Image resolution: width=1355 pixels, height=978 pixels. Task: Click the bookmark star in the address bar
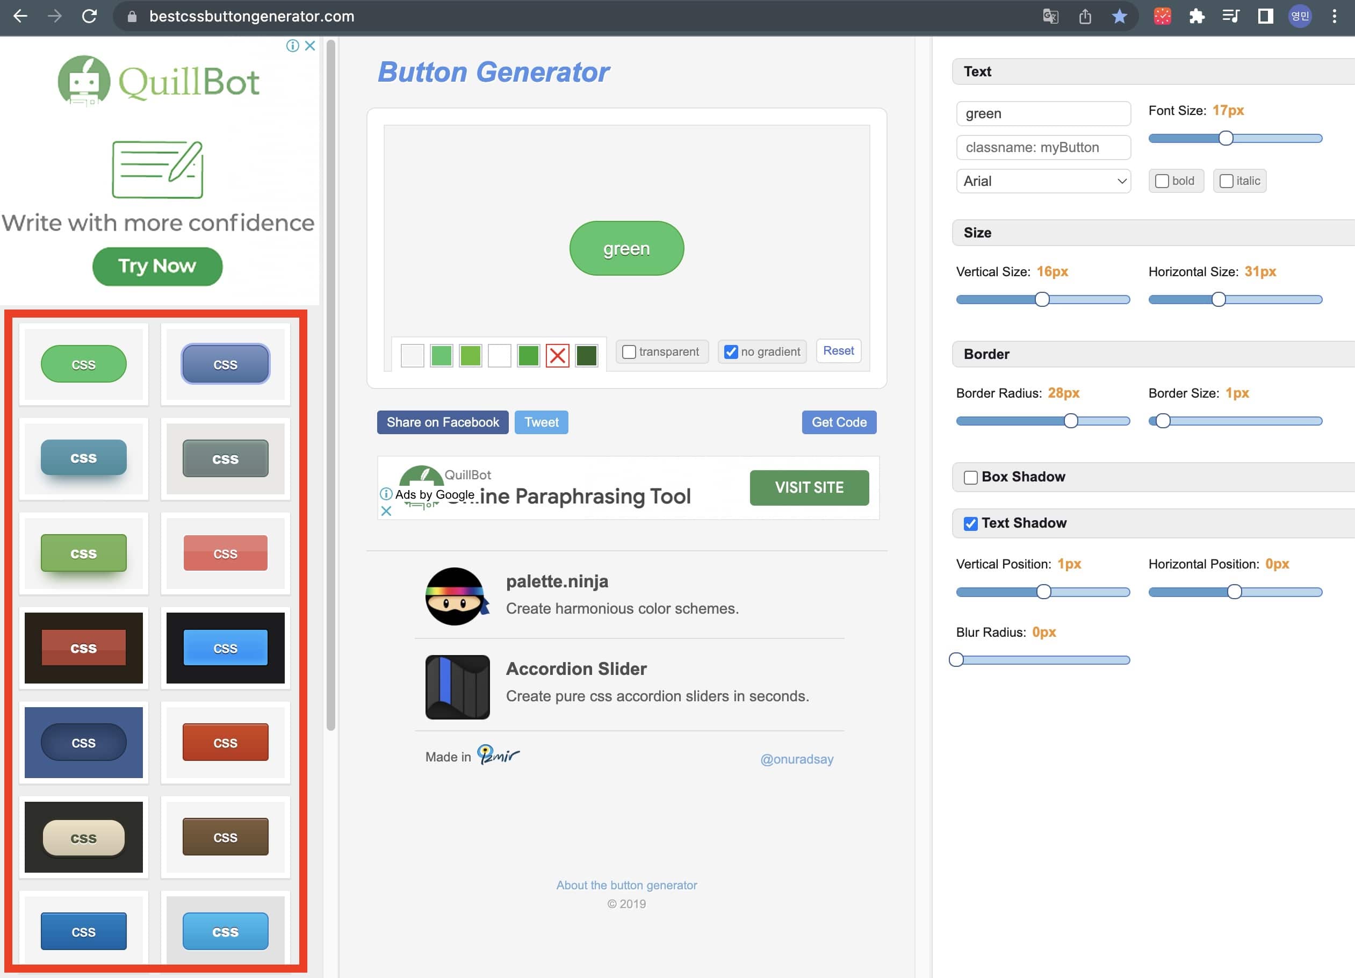pyautogui.click(x=1120, y=16)
